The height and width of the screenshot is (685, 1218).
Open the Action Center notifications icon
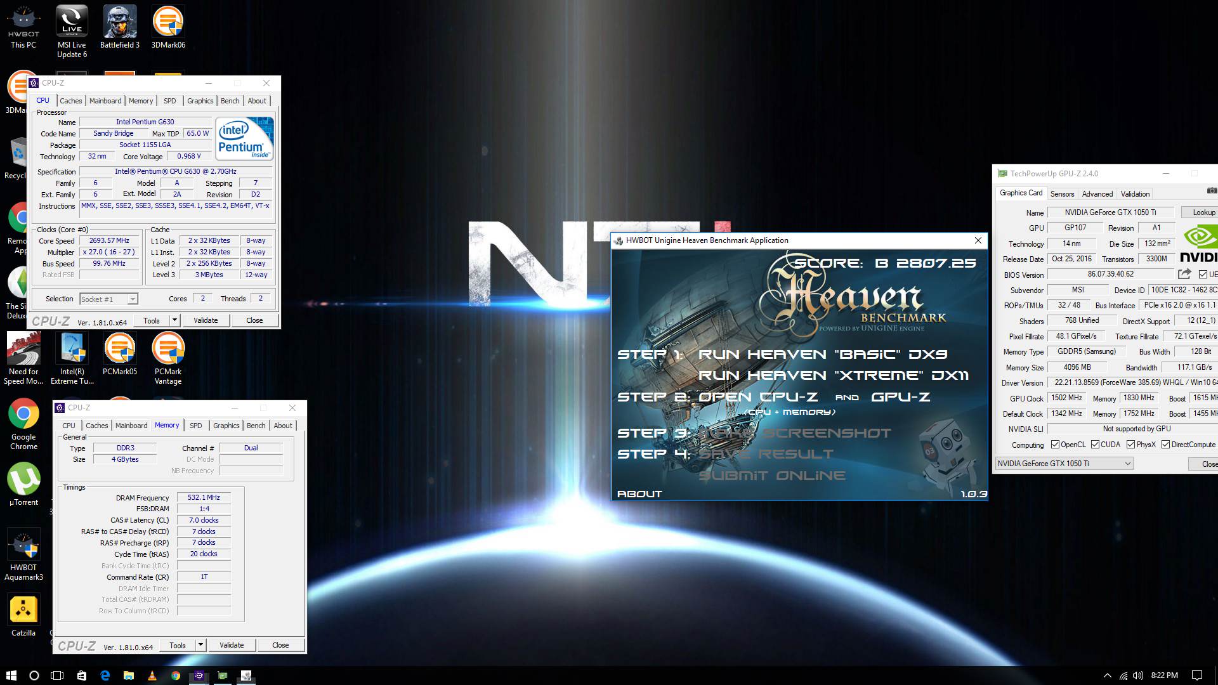[1197, 675]
